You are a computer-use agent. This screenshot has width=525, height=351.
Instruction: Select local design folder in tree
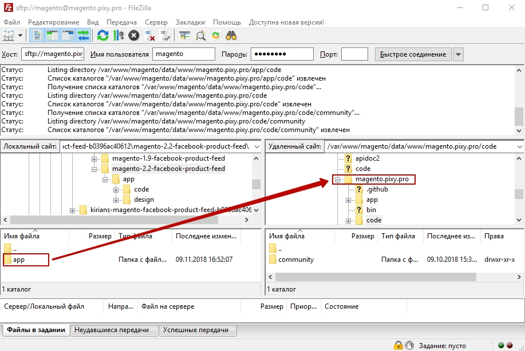[x=144, y=200]
